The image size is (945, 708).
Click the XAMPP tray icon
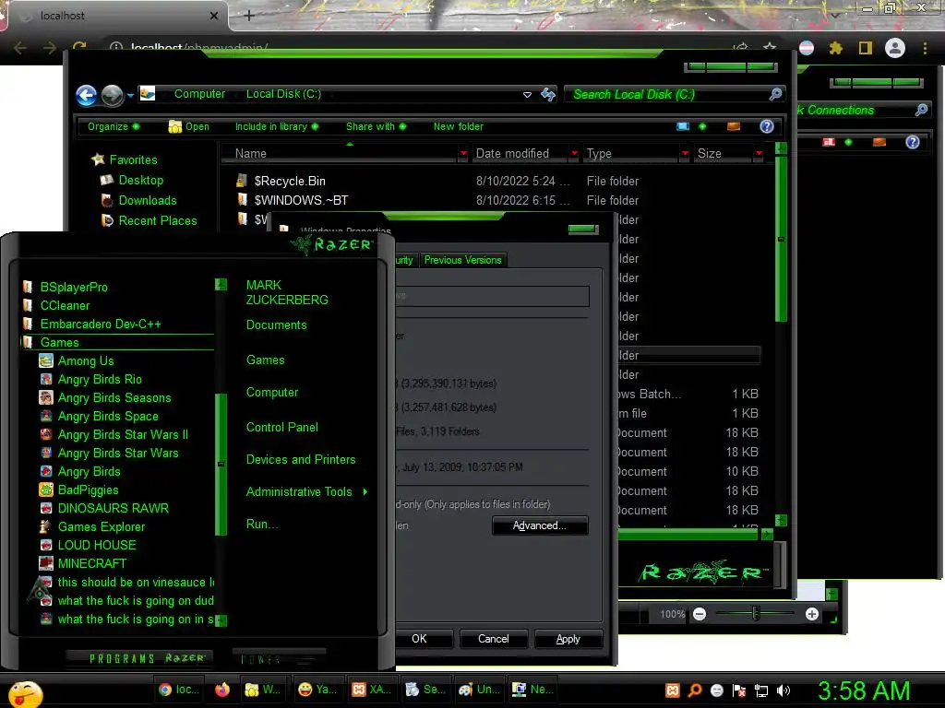coord(673,690)
